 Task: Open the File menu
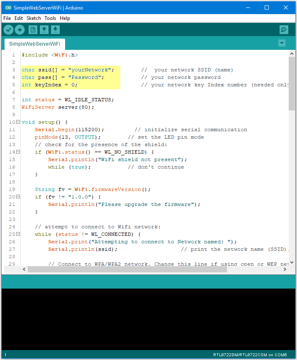click(7, 18)
